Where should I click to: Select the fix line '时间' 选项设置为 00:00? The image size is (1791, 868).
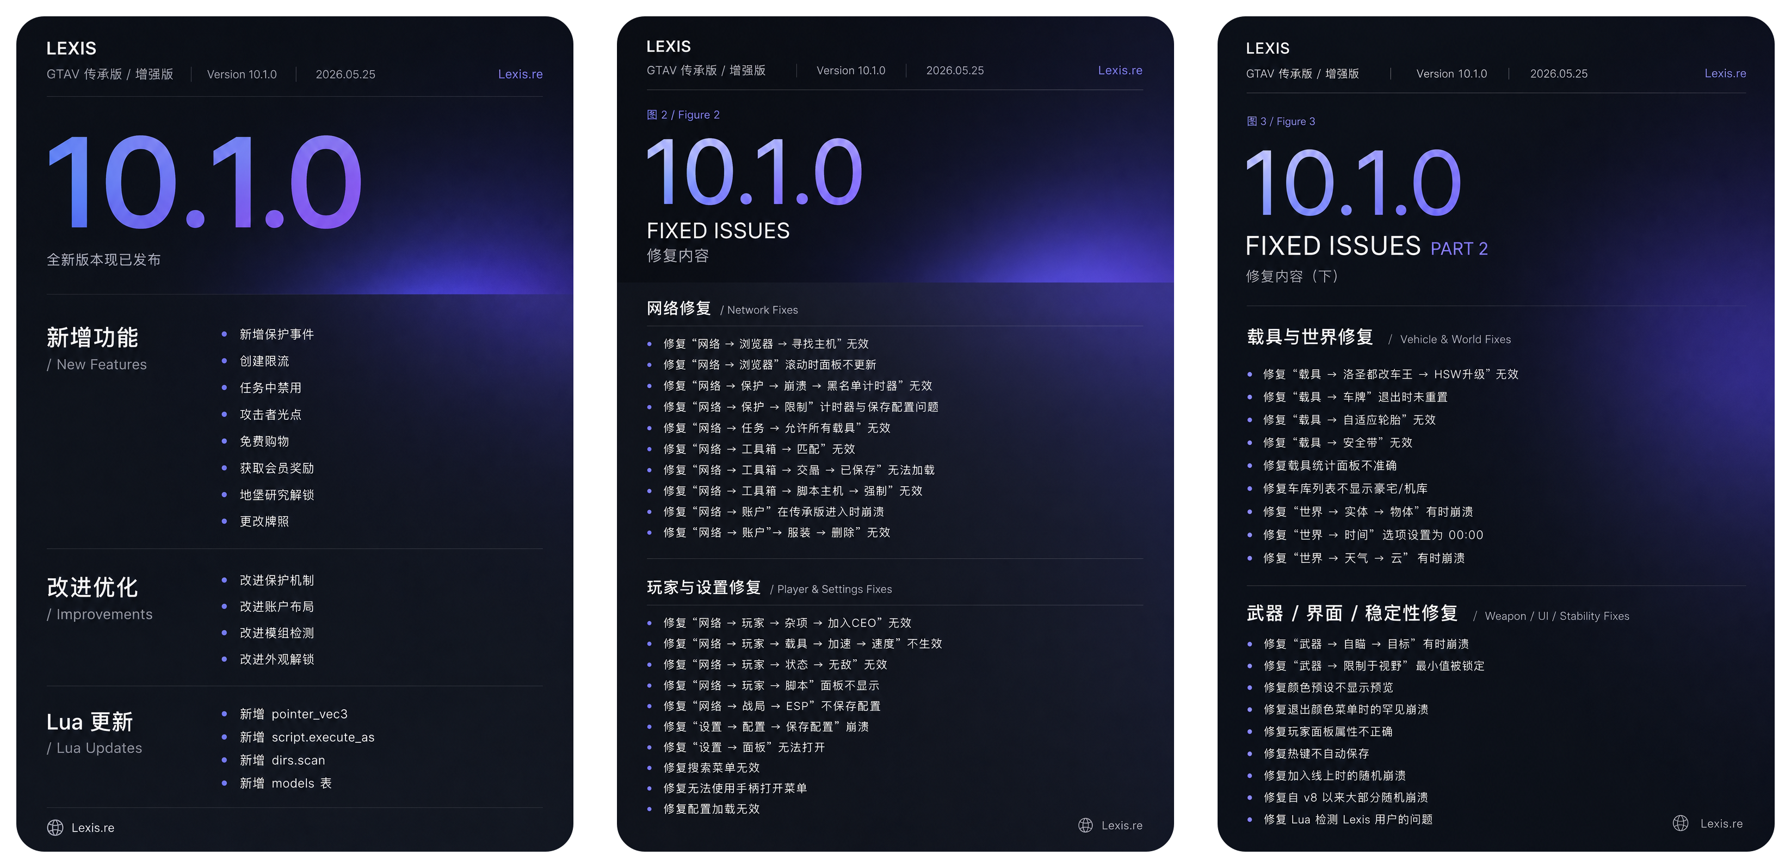(x=1373, y=535)
